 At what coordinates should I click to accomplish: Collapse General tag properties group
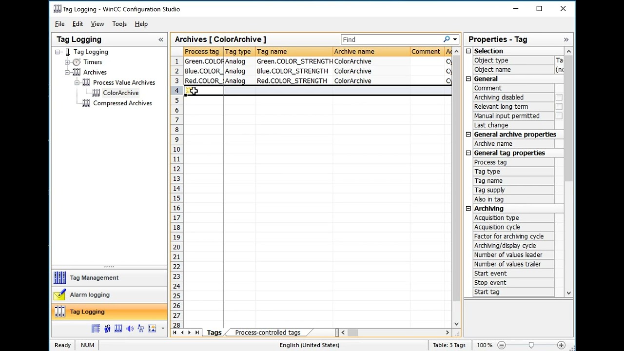tap(468, 153)
